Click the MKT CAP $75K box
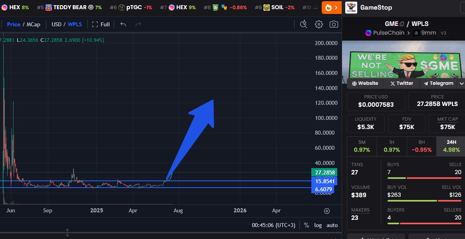This screenshot has width=465, height=239. pyautogui.click(x=447, y=123)
